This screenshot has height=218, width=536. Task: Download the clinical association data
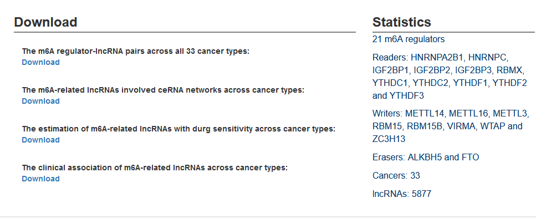[40, 179]
